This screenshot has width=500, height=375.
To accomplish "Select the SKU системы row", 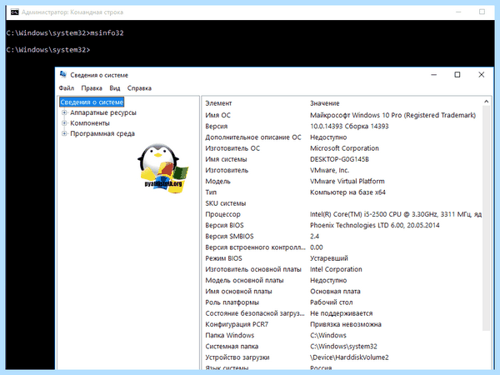I will pos(342,203).
